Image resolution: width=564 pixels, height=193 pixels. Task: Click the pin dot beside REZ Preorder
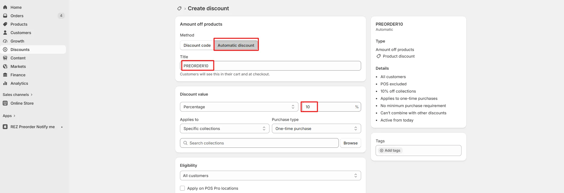[x=62, y=127]
